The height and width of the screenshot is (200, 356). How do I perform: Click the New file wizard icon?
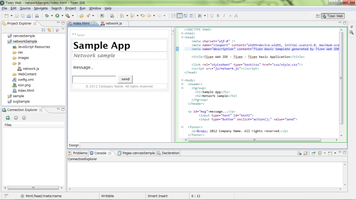[7, 16]
